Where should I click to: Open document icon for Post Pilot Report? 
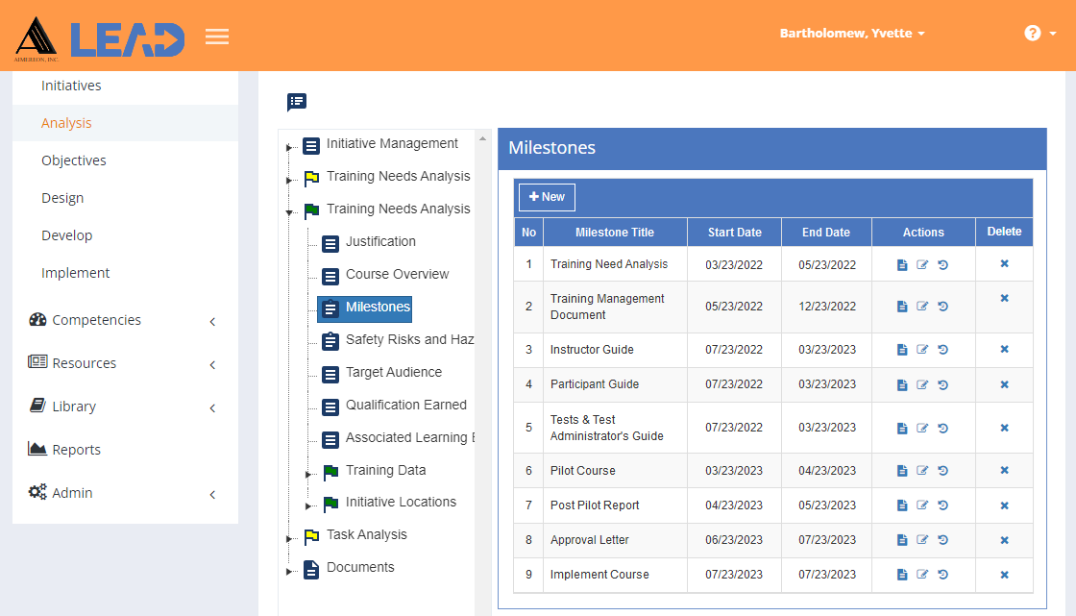[x=902, y=505]
